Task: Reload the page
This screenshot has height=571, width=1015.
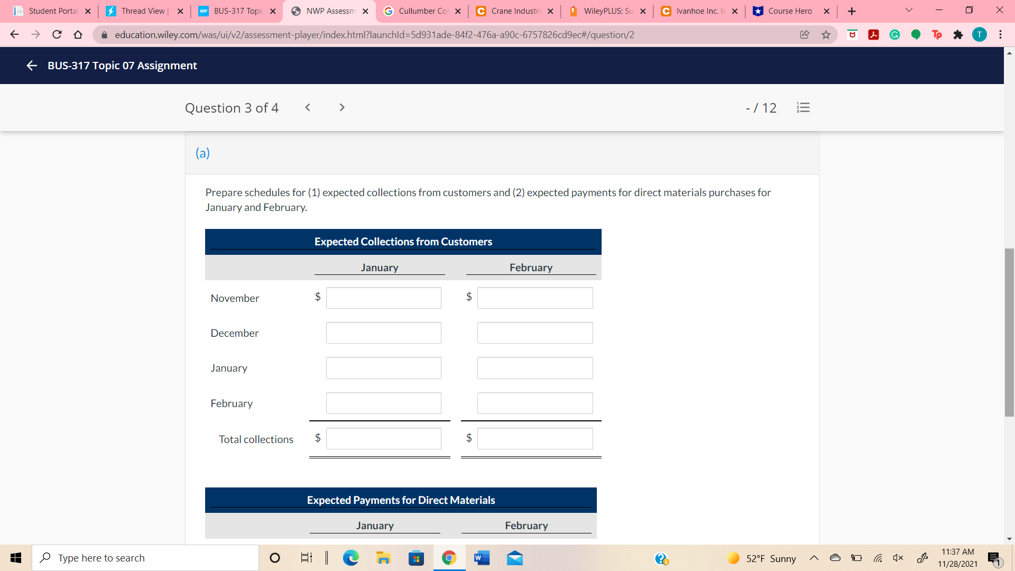Action: [57, 35]
